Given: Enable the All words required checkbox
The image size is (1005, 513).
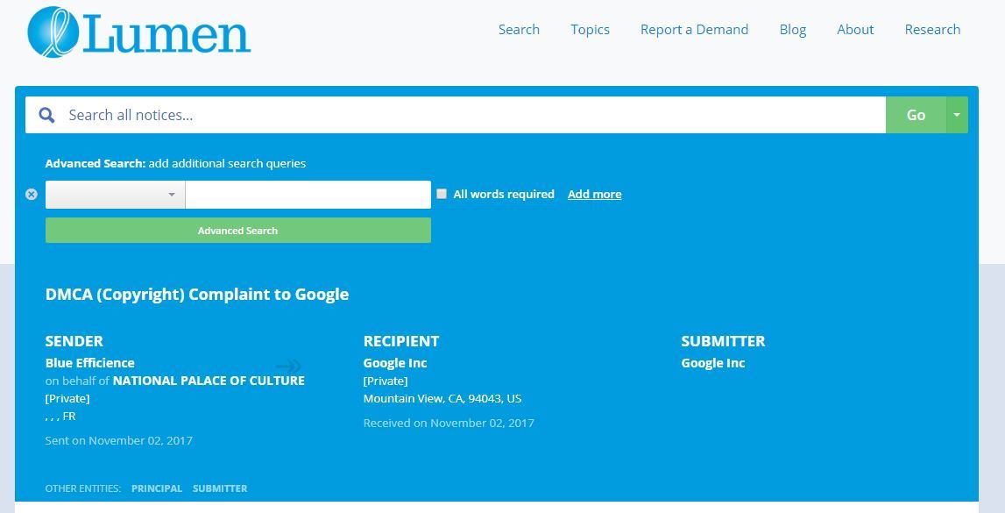Looking at the screenshot, I should pos(442,194).
